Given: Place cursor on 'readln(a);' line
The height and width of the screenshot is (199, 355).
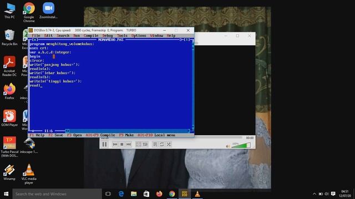Looking at the screenshot, I should pos(40,69).
